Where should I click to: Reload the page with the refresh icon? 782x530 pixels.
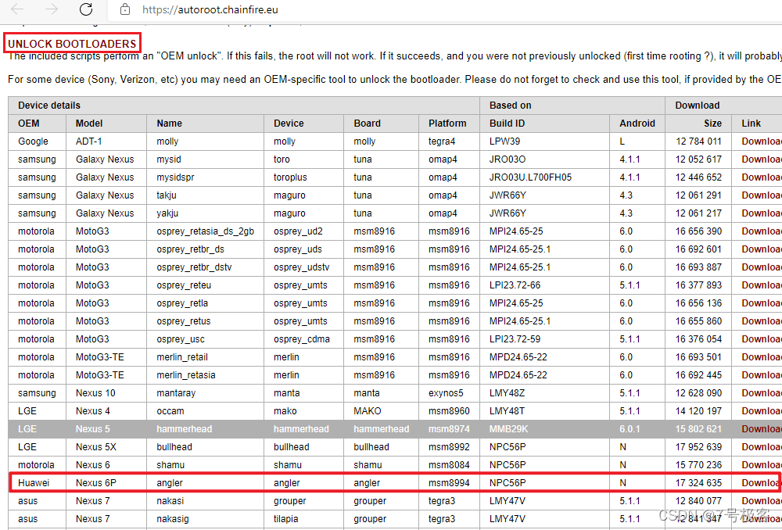[x=86, y=9]
